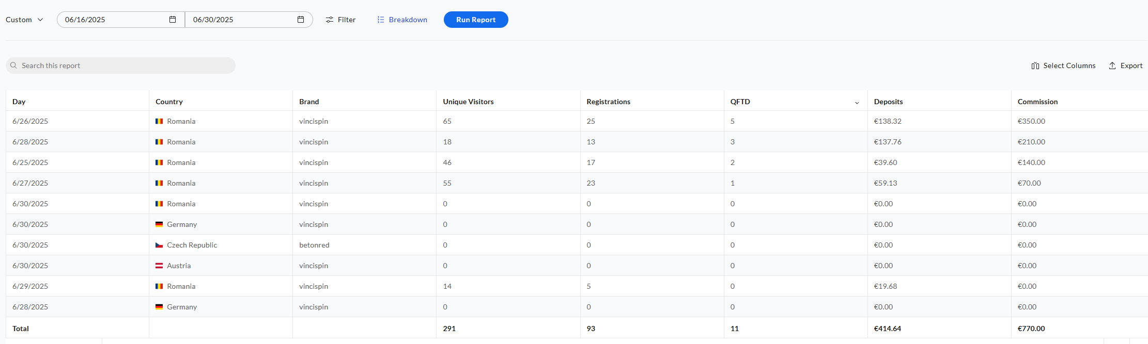
Task: Click the magnifier icon in search box
Action: (x=13, y=65)
